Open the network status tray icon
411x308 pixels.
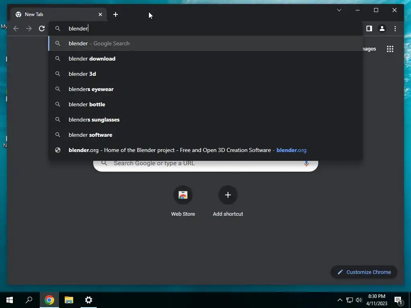point(350,300)
